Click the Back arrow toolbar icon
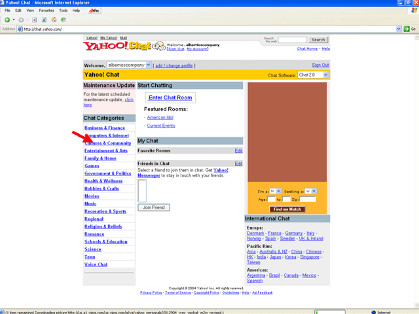The height and width of the screenshot is (314, 419). pos(7,20)
